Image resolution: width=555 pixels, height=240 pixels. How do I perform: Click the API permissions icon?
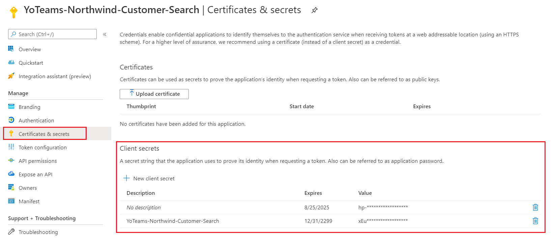[x=11, y=160]
